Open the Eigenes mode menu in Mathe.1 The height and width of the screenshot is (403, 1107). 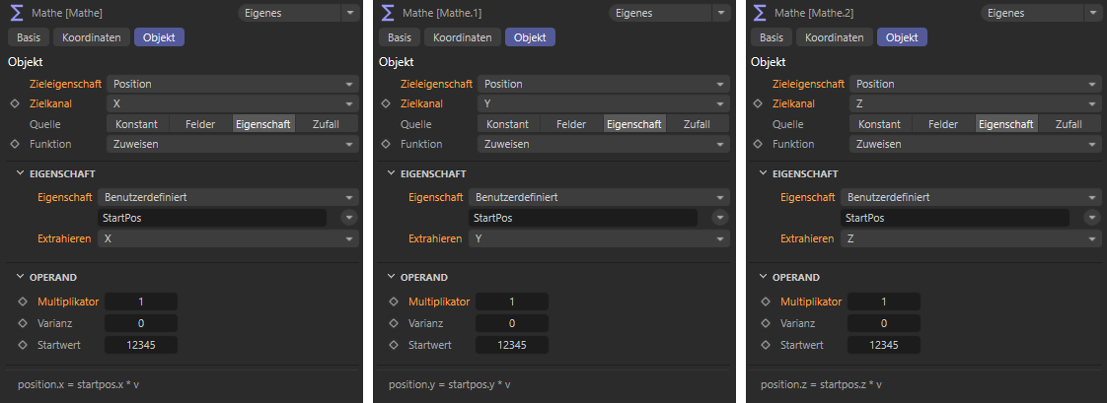[x=669, y=13]
